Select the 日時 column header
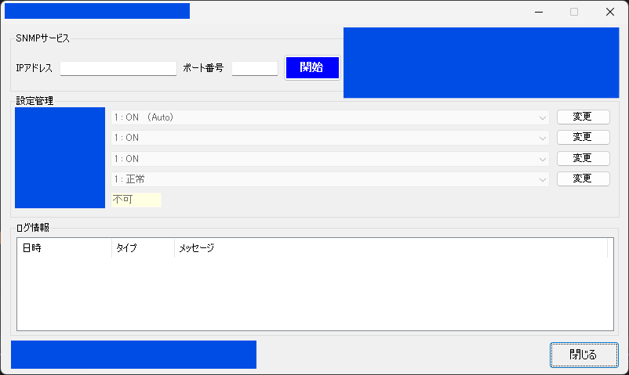The width and height of the screenshot is (629, 375). 64,248
